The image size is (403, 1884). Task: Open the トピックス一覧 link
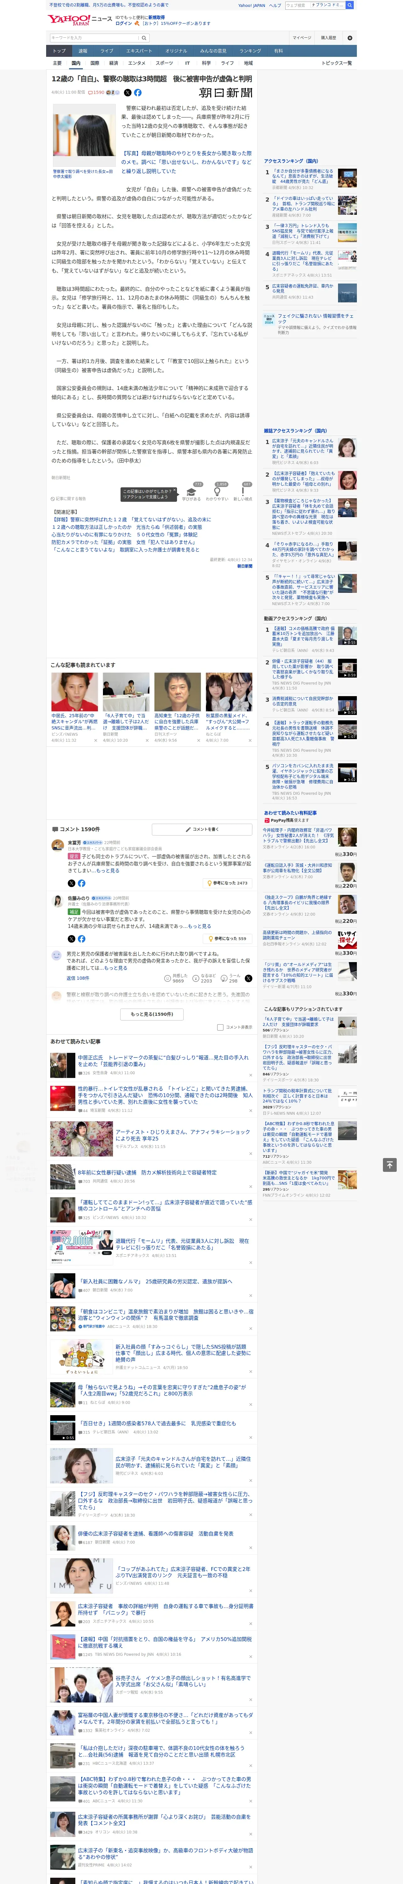(336, 63)
